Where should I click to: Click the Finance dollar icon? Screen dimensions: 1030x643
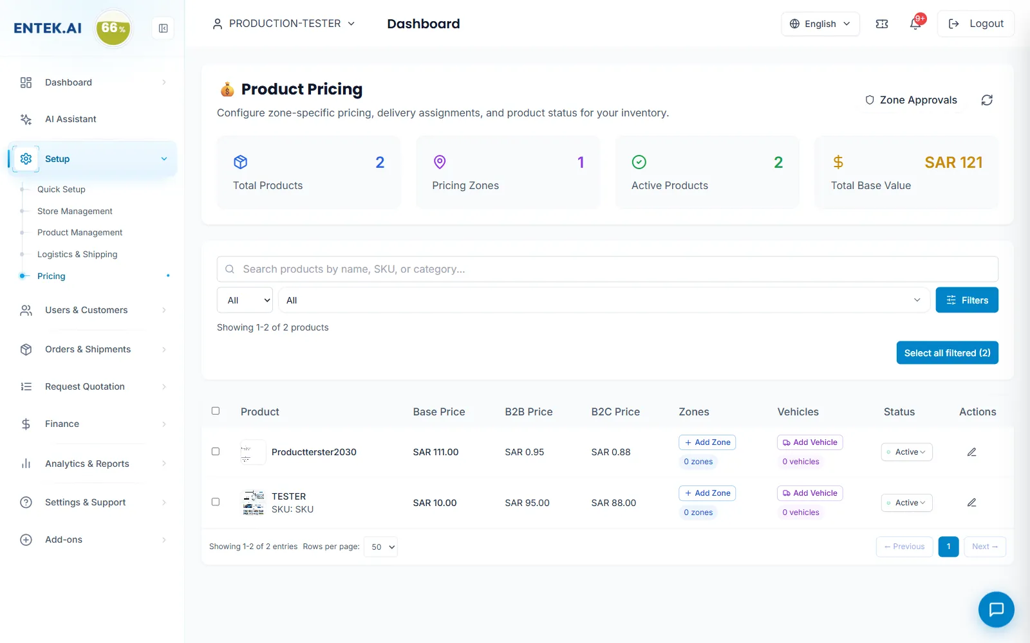(26, 424)
